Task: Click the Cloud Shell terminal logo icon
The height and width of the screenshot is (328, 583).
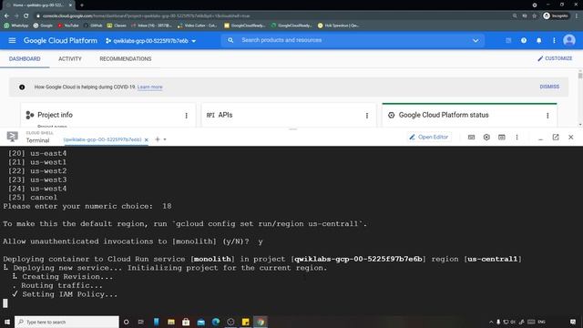Action: tap(12, 137)
